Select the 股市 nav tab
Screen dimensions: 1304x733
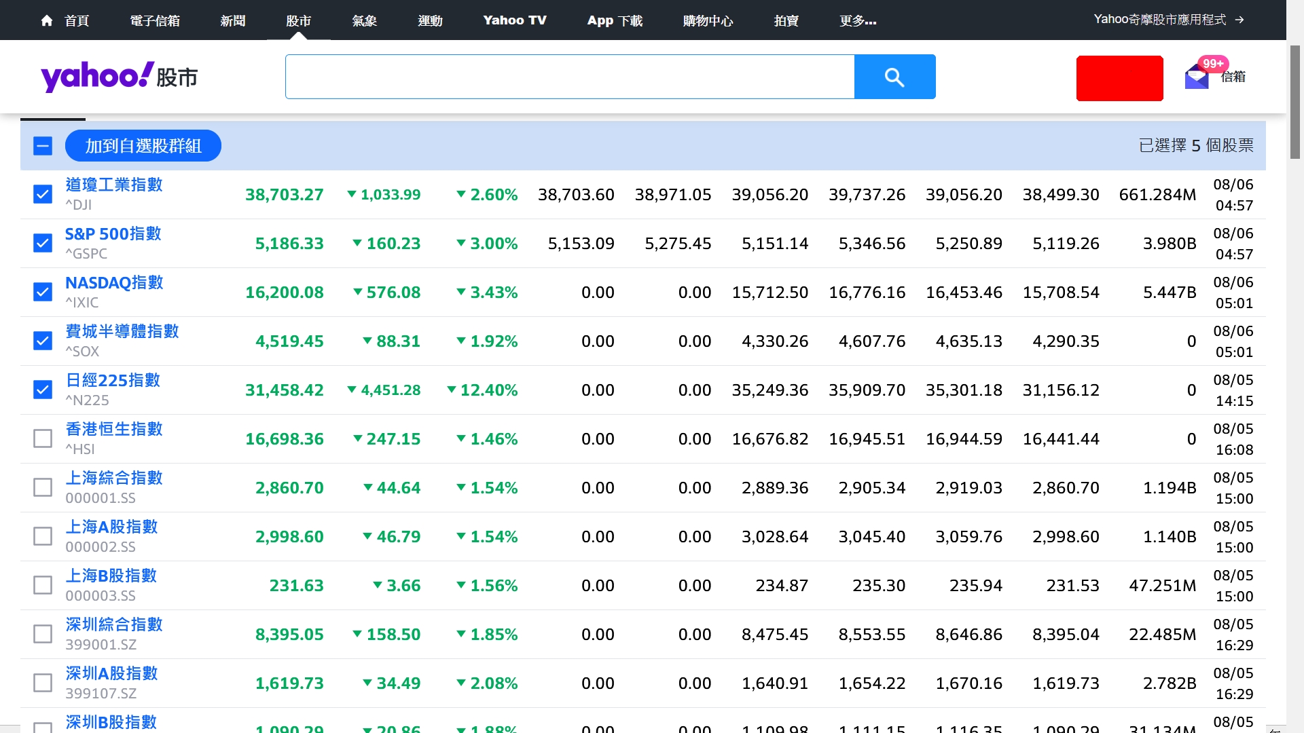click(298, 20)
